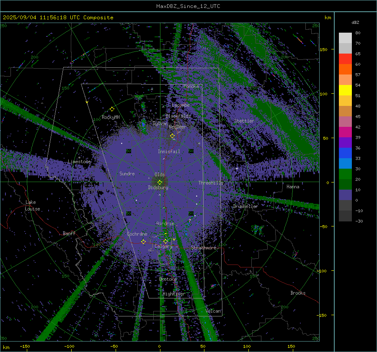Viewport: 377px width, 352px height.
Task: Click the Cochrane town label
Action: [x=137, y=234]
